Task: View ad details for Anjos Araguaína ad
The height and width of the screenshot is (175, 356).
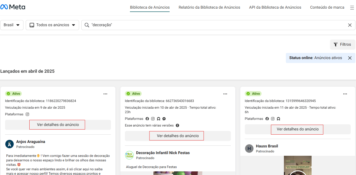Action: click(58, 125)
